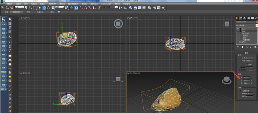The height and width of the screenshot is (113, 258).
Task: Open the 修改器(M) menu
Action: coord(52,4)
